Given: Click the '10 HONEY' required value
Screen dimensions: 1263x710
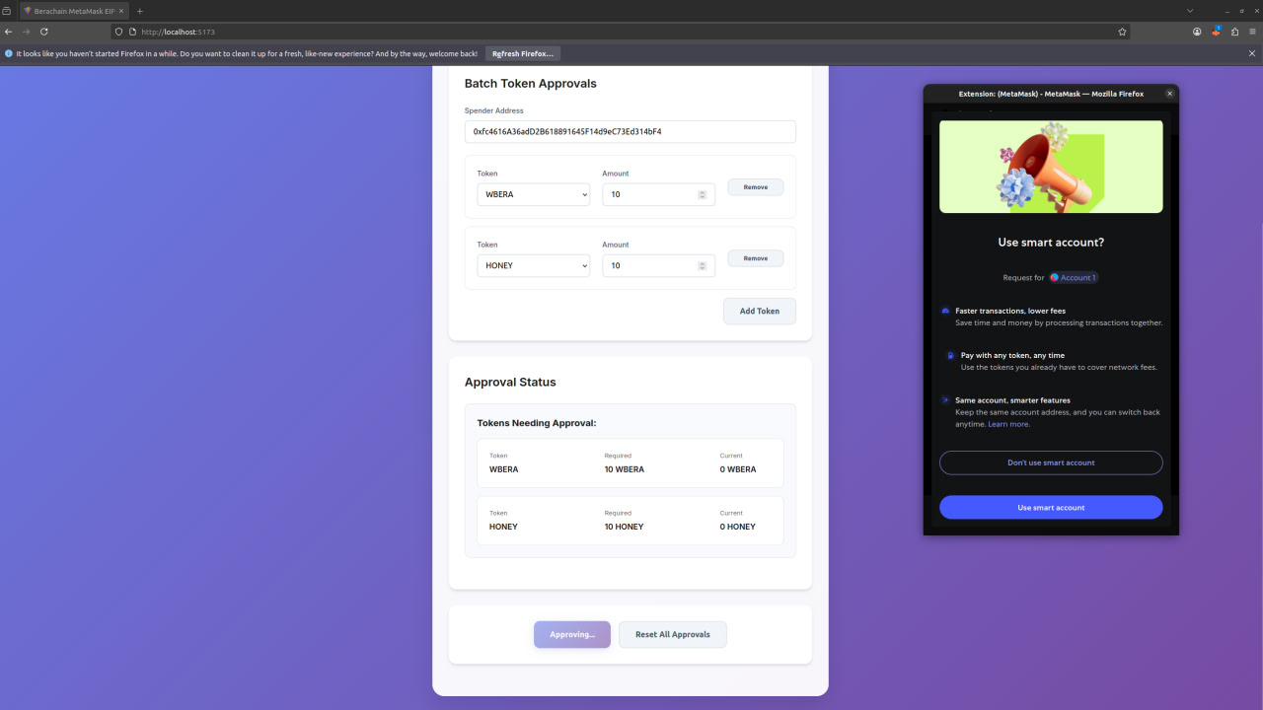Looking at the screenshot, I should click(x=624, y=527).
